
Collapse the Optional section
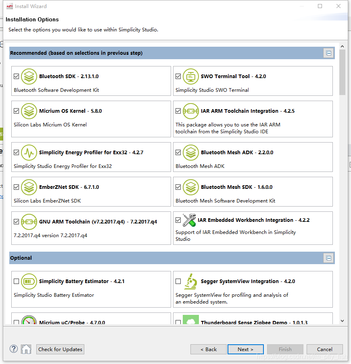tap(329, 258)
